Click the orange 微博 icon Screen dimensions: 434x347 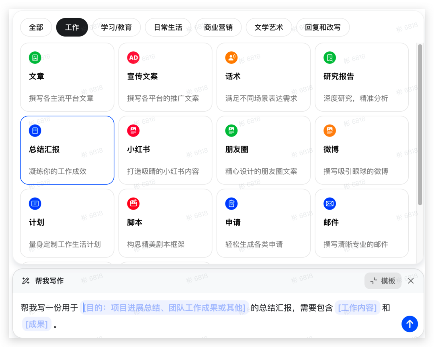pyautogui.click(x=329, y=131)
